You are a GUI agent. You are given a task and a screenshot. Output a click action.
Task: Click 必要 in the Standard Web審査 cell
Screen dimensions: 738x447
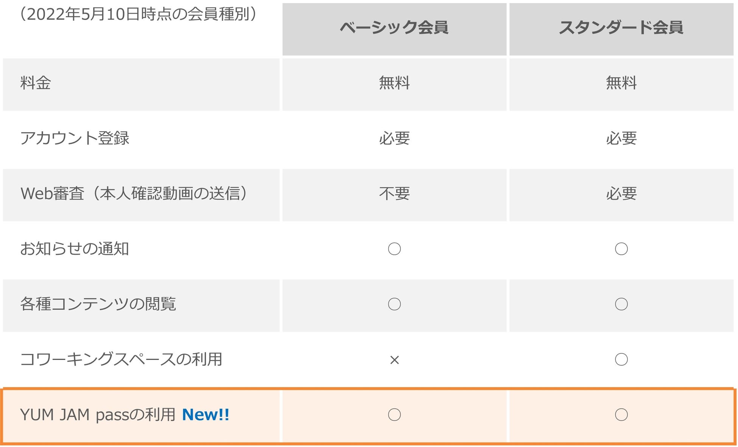click(x=621, y=193)
